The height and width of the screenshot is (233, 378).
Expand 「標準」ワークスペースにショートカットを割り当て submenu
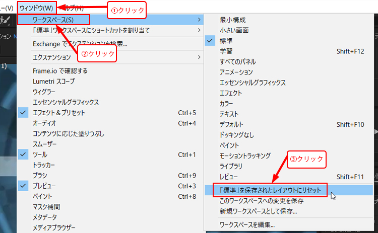tap(91, 31)
